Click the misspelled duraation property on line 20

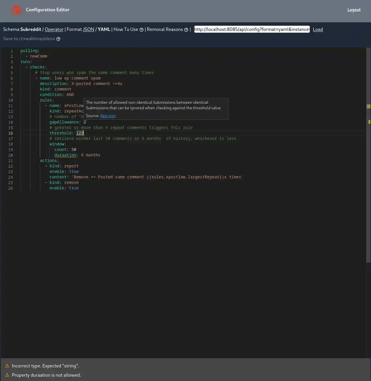(65, 155)
